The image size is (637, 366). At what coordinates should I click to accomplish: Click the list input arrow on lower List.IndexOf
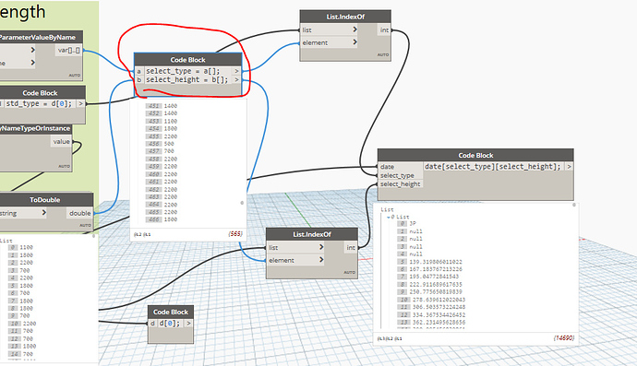(x=321, y=247)
